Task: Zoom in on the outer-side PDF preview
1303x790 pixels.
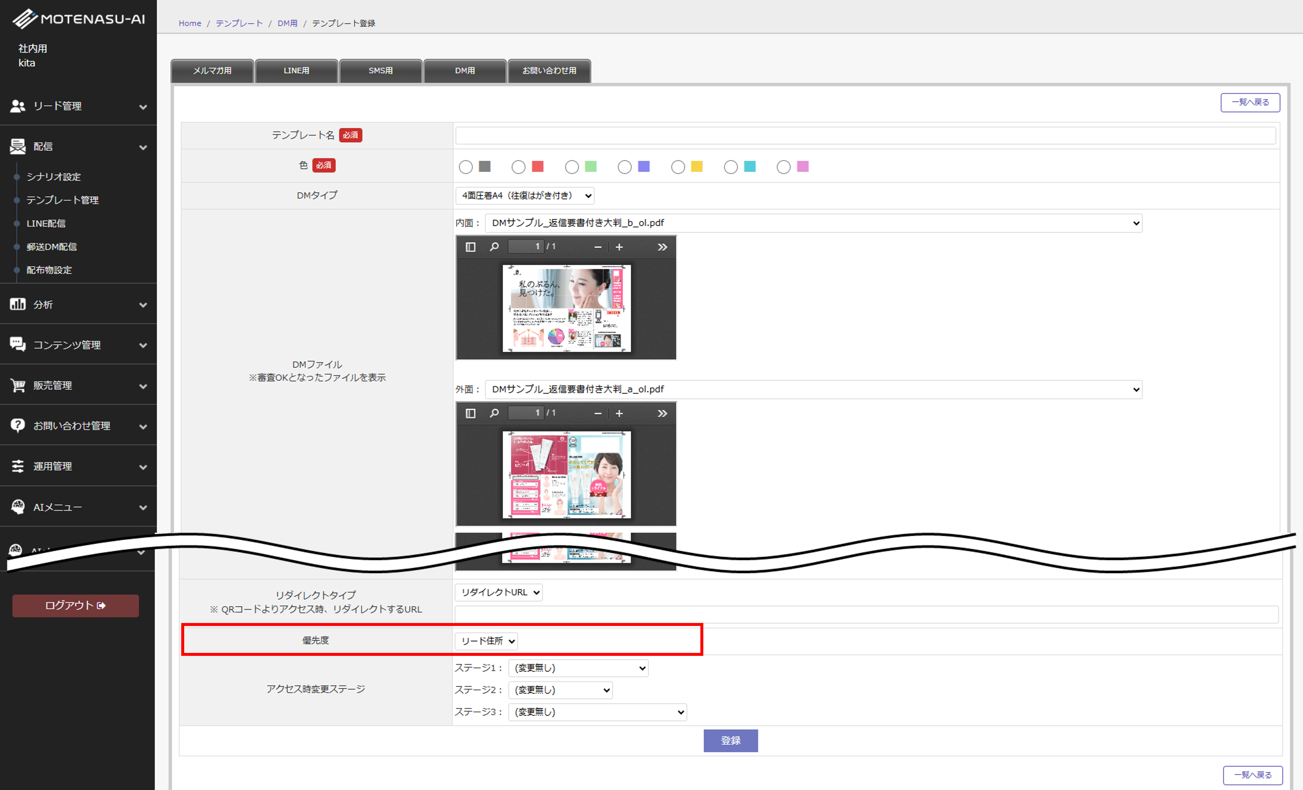Action: (x=619, y=413)
